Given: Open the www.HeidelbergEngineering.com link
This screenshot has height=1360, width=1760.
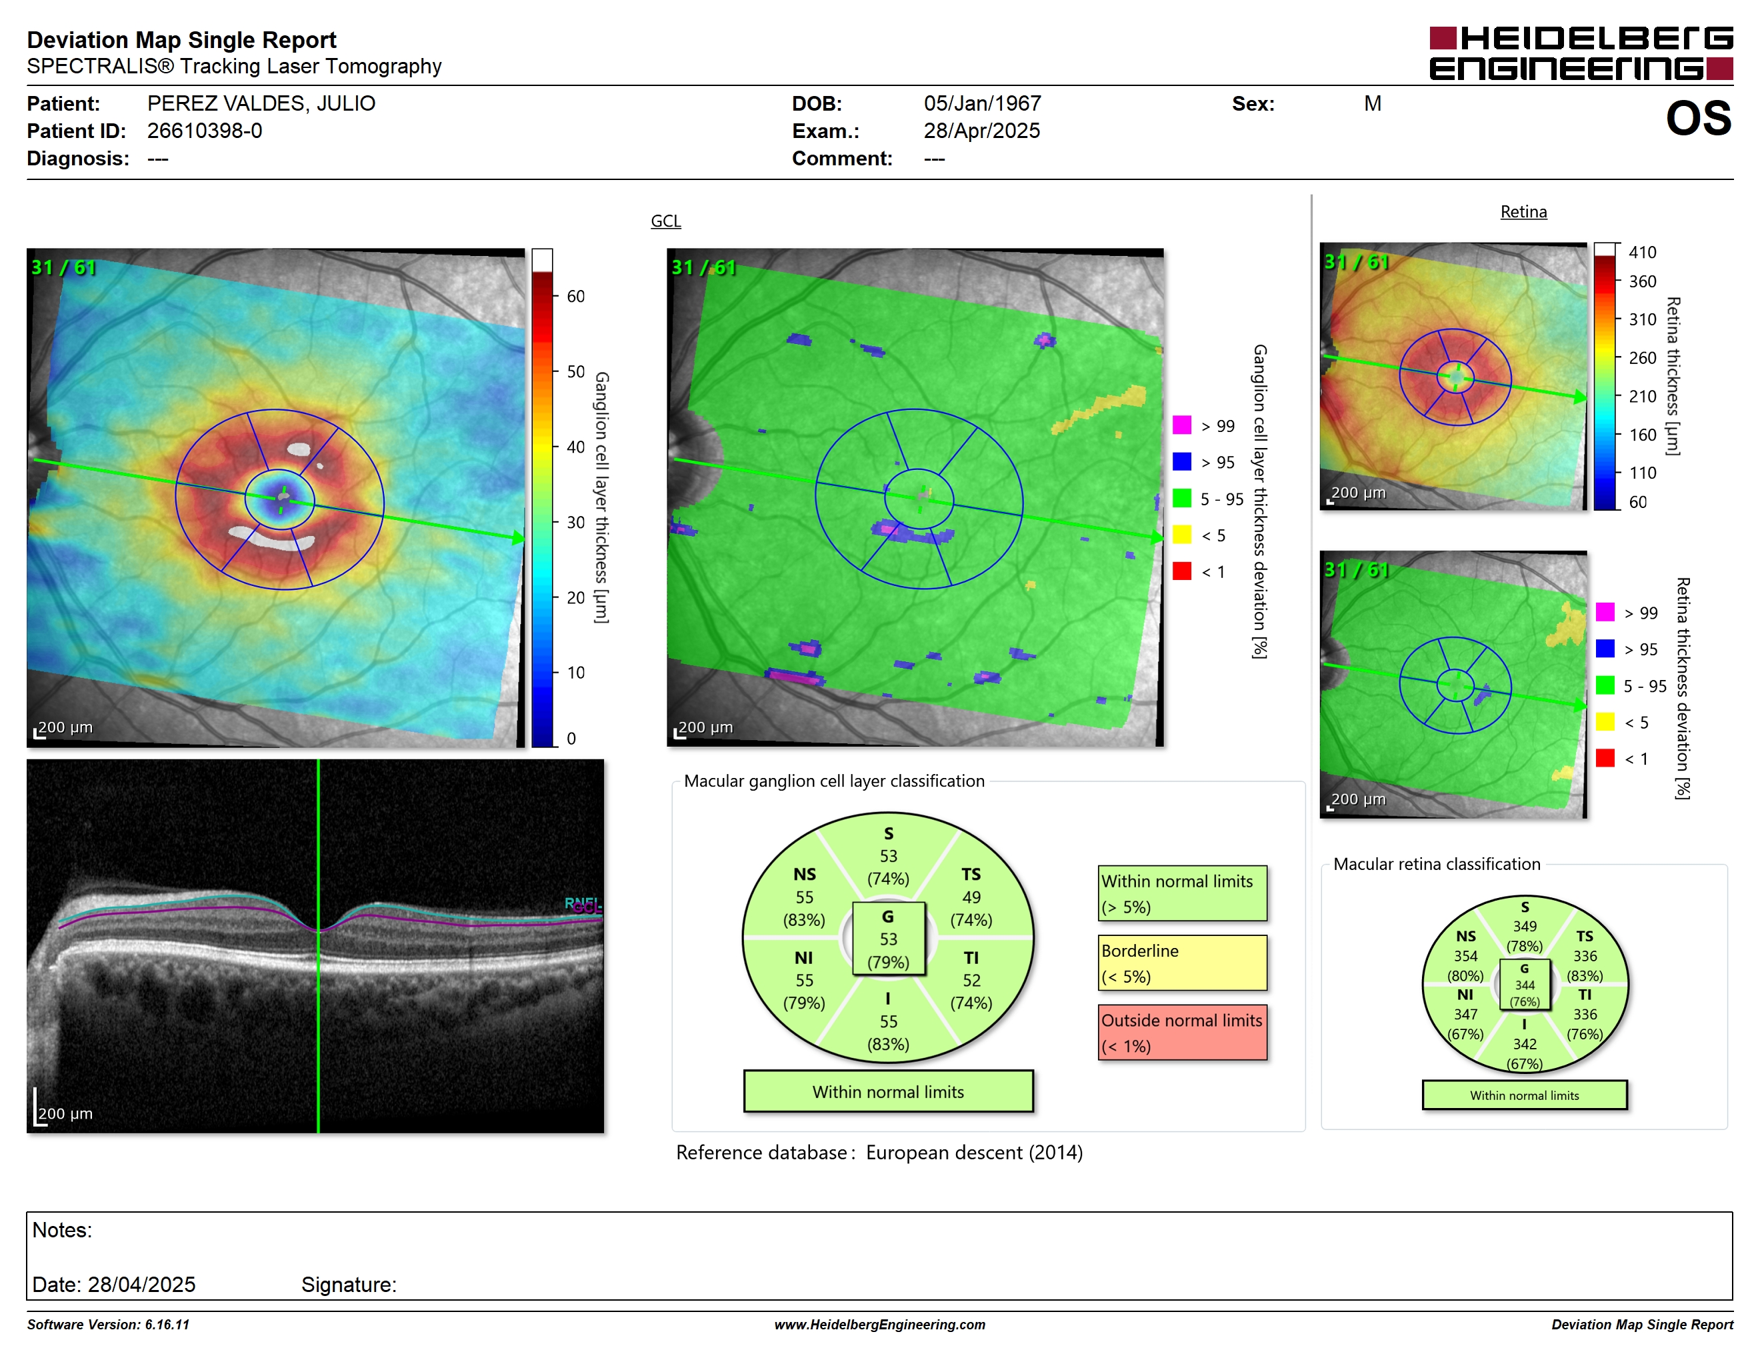Looking at the screenshot, I should point(879,1325).
